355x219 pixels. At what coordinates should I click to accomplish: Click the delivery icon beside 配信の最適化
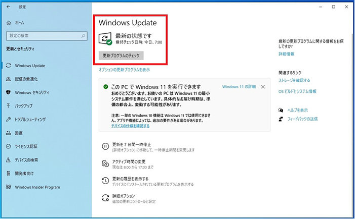click(x=9, y=79)
